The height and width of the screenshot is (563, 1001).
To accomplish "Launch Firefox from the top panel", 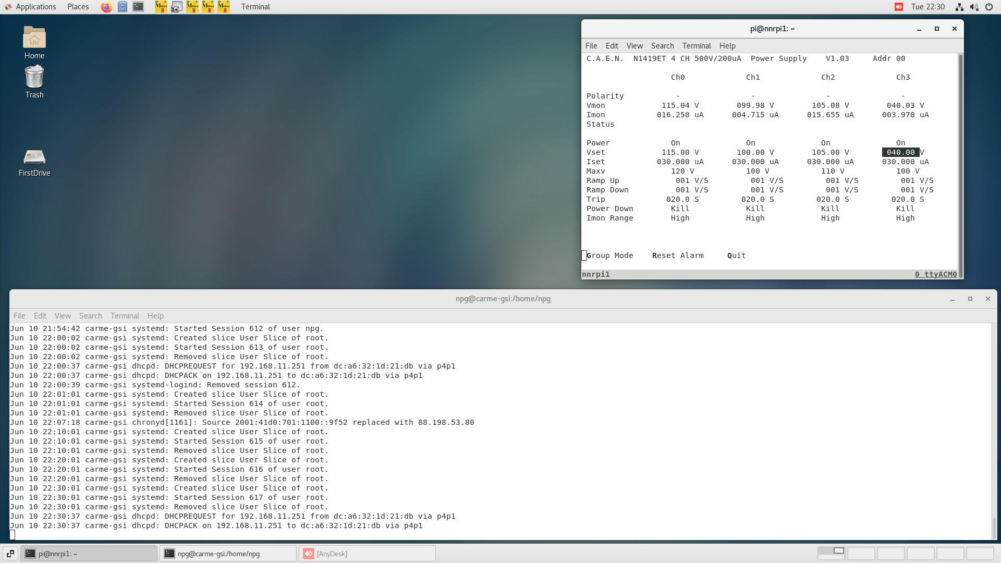I will point(106,7).
